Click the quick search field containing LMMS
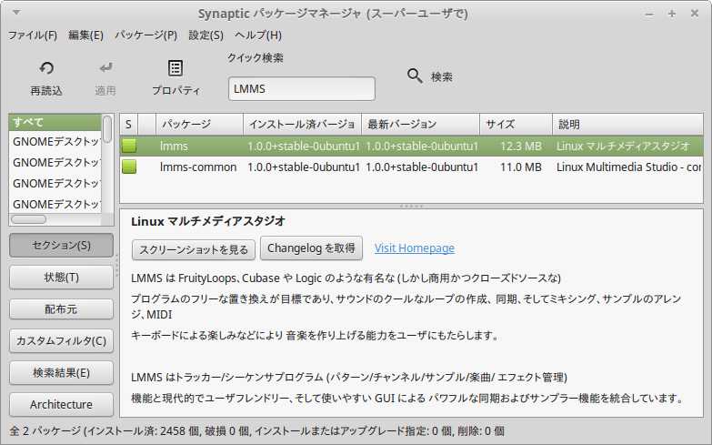 pyautogui.click(x=302, y=88)
